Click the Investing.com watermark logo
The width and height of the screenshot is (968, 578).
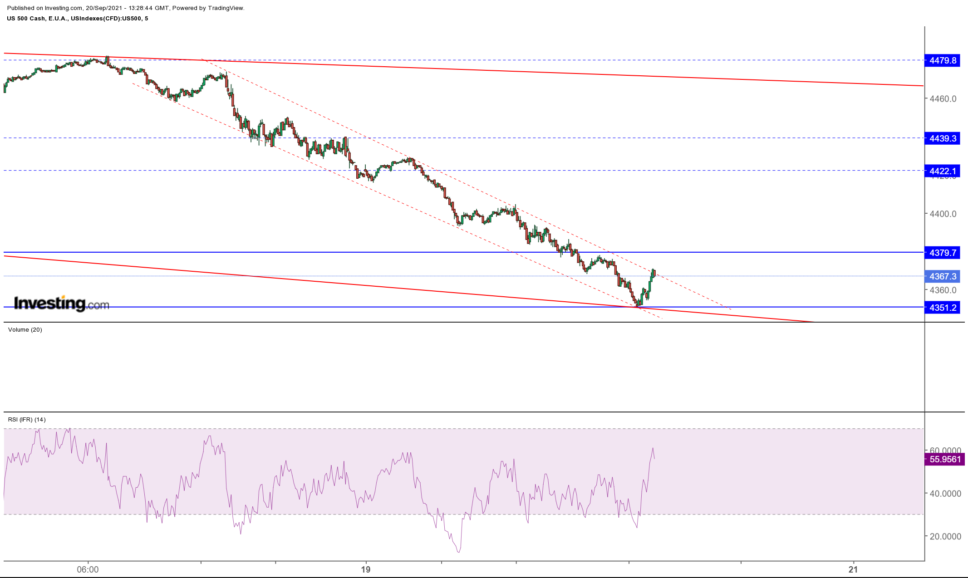click(62, 303)
